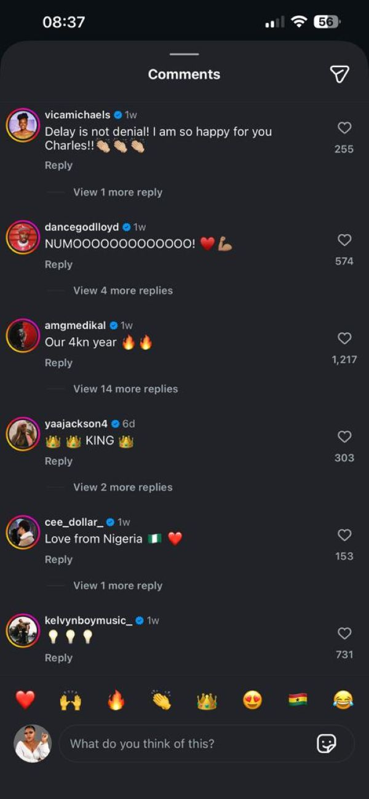Screen dimensions: 369x799
Task: Expand 14 more replies under amgmedikal
Action: (x=125, y=389)
